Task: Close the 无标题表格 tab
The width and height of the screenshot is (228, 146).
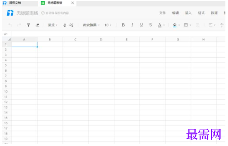Action: pyautogui.click(x=73, y=3)
